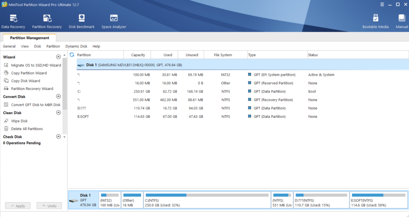Viewport: 409px width, 217px height.
Task: Select the C:(NTFS) block in the disk map
Action: coord(206,200)
